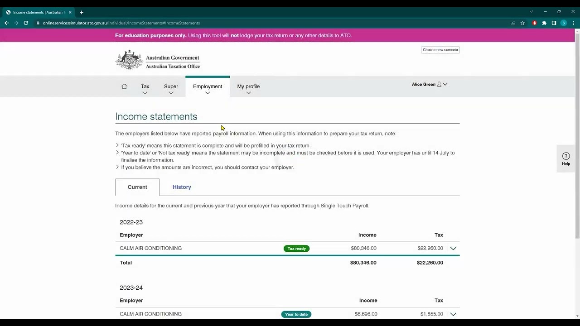Click the $22,260.00 tax amount in employer row
This screenshot has height=326, width=580.
click(x=430, y=248)
